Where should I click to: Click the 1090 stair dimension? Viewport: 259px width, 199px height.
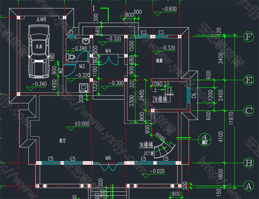pos(157,84)
